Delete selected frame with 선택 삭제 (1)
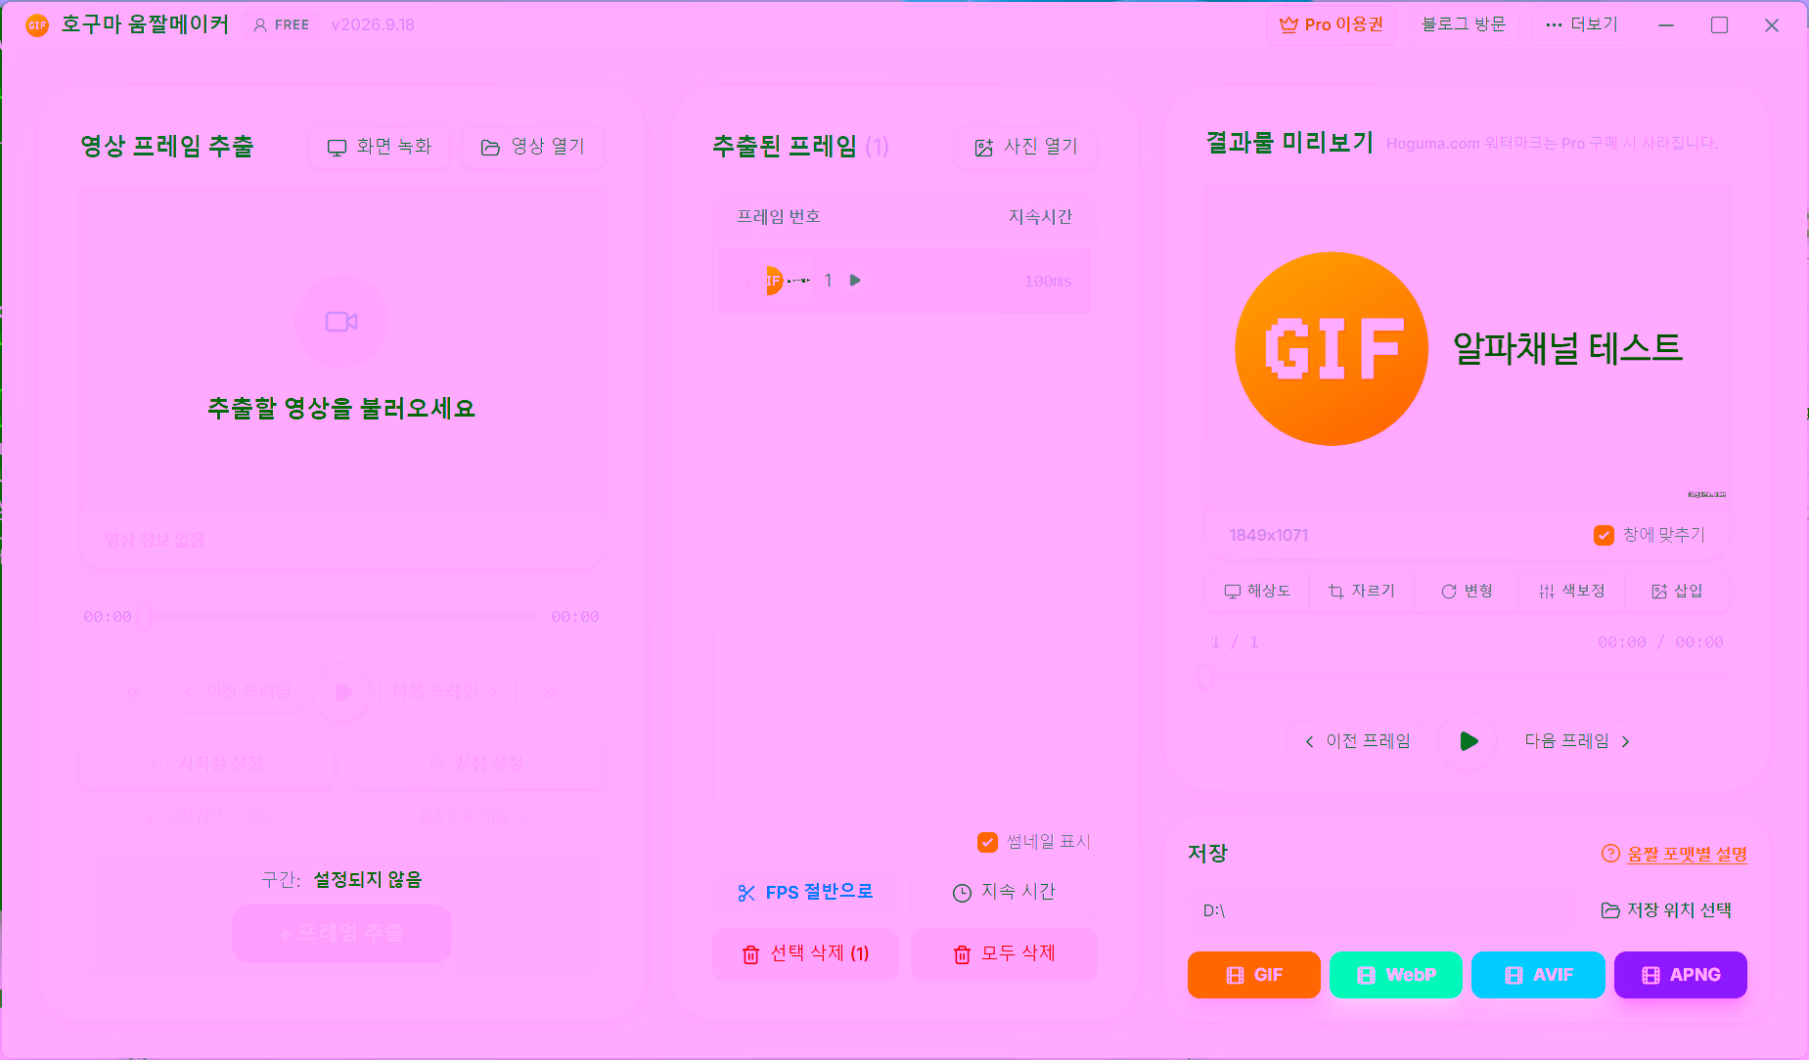1809x1060 pixels. pos(806,953)
